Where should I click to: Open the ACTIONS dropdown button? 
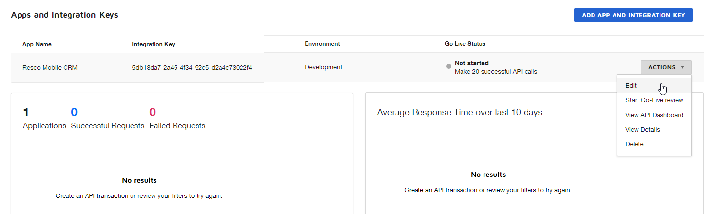(666, 67)
